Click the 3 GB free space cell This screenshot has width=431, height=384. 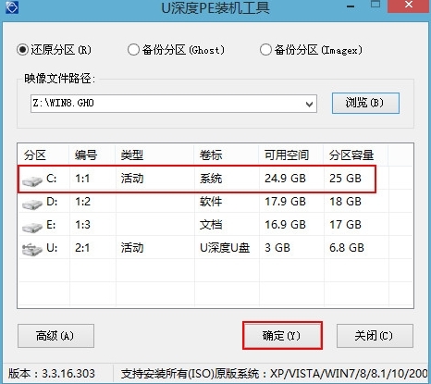coord(277,248)
